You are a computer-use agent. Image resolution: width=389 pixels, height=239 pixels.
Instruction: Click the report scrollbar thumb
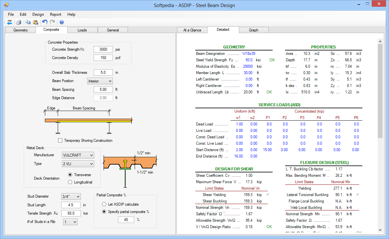[380, 91]
